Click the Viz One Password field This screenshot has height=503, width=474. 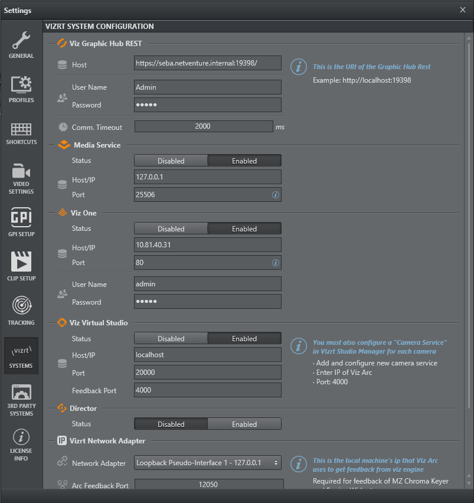tap(208, 302)
